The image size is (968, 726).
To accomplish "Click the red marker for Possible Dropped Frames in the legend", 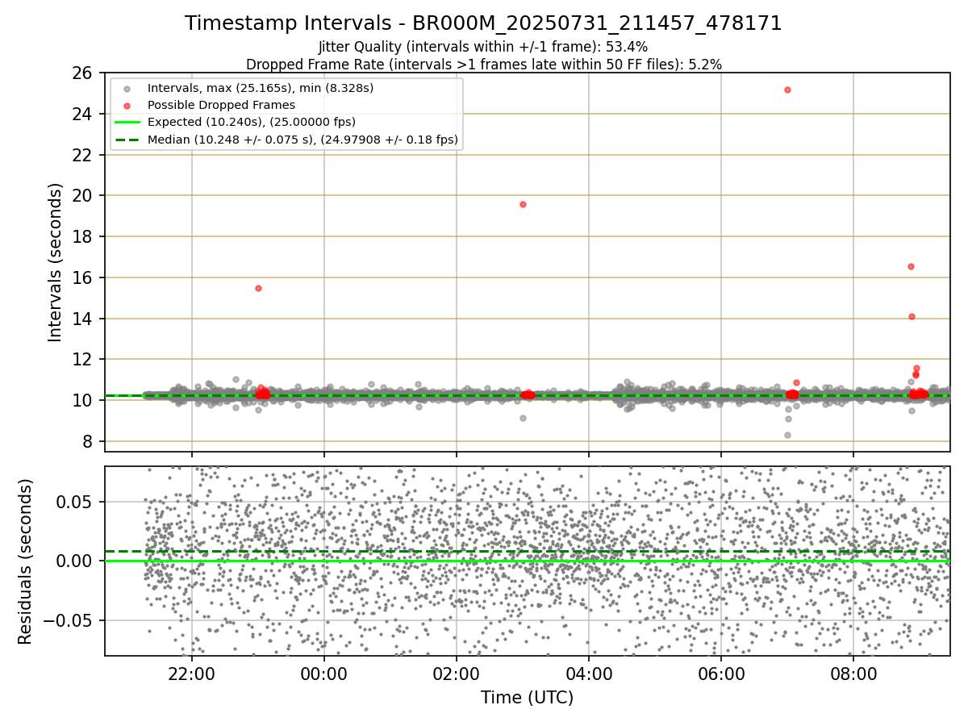I will 127,105.
